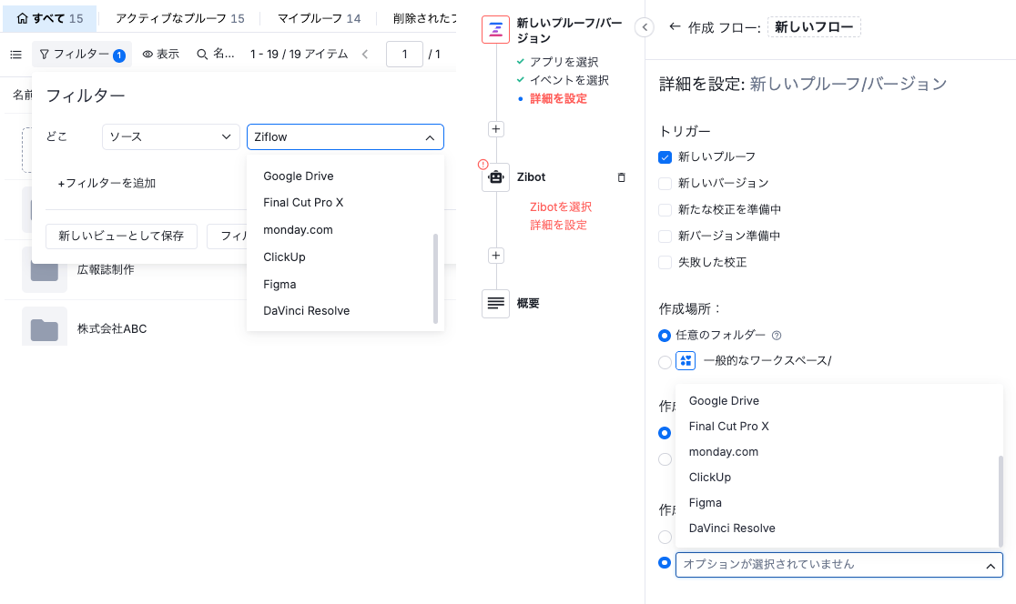Viewport: 1016px width, 604px height.
Task: Toggle 表示 eye view options
Action: tap(161, 55)
